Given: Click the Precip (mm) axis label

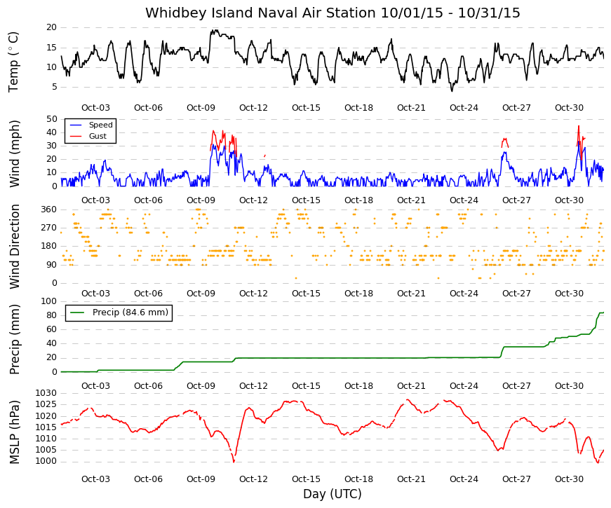Looking at the screenshot, I should (13, 339).
